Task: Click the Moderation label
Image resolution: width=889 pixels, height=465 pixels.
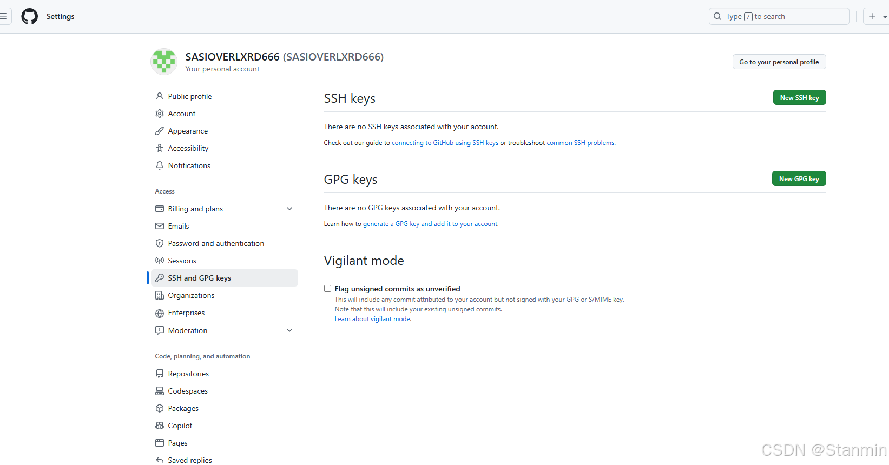Action: click(188, 330)
